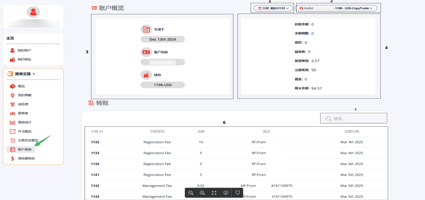Click the Dec 13th 2024 date pill
425x200 pixels.
point(163,39)
